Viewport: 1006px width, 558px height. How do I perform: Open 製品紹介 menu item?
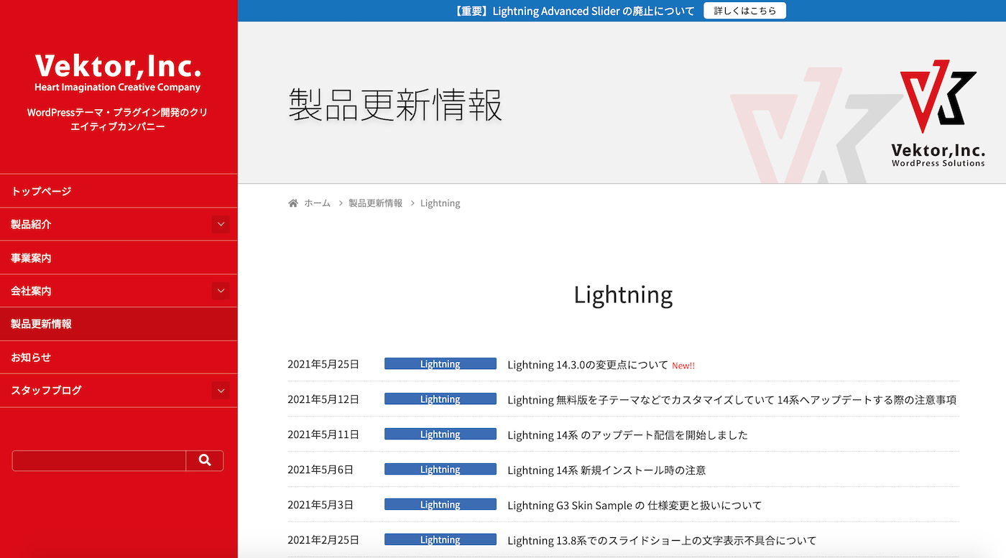click(104, 224)
